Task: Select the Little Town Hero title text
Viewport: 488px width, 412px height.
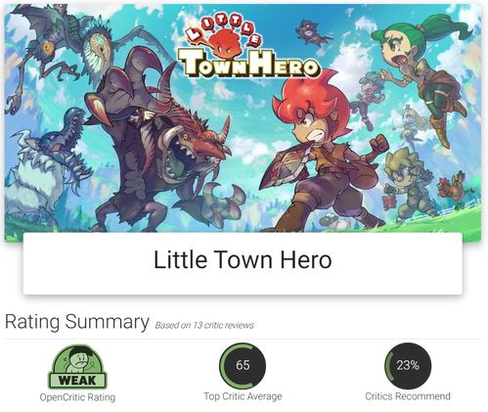Action: 243,260
